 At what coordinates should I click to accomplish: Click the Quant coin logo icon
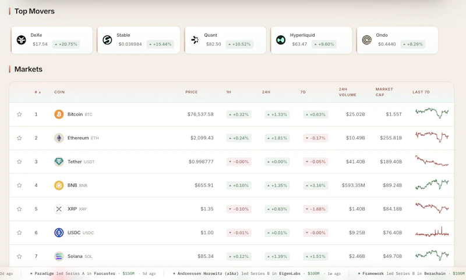pyautogui.click(x=195, y=40)
